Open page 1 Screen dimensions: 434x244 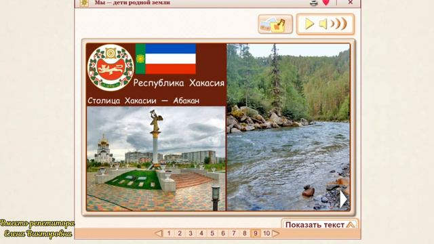click(169, 233)
